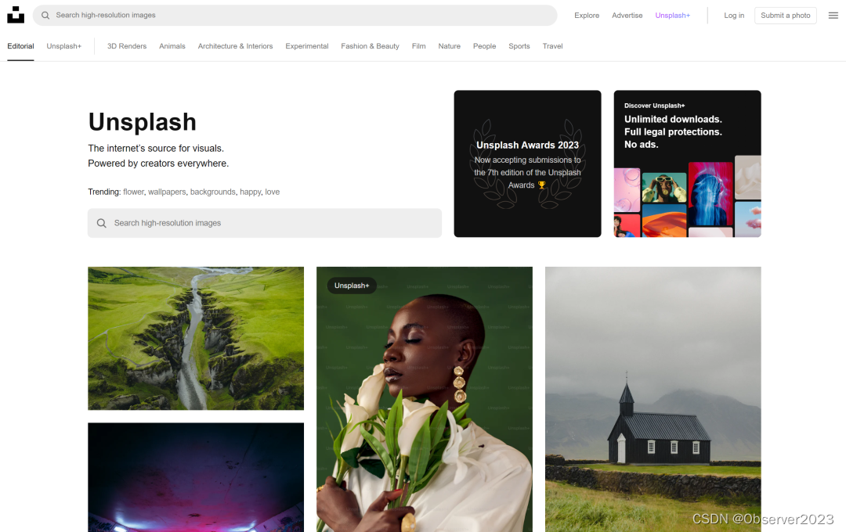Select the Unsplash+ category tab

point(63,46)
